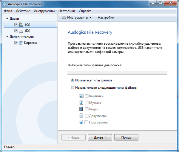Screen dimensions: 179x152
Task: Click the Видео film strip icon
Action: [x=81, y=109]
